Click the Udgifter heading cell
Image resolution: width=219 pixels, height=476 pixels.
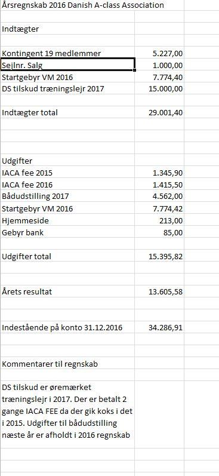(67, 160)
